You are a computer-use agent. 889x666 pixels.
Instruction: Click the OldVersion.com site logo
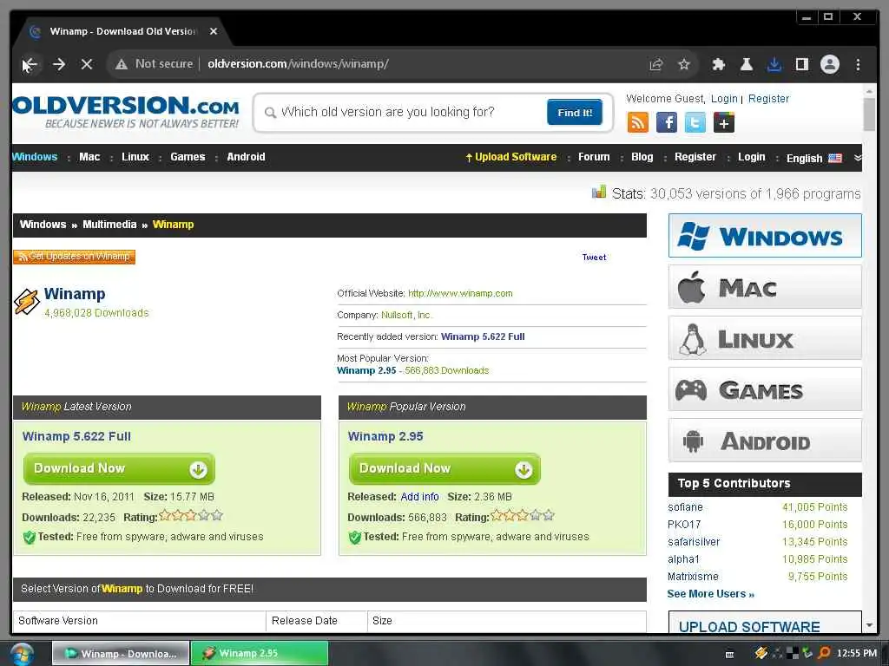point(125,112)
